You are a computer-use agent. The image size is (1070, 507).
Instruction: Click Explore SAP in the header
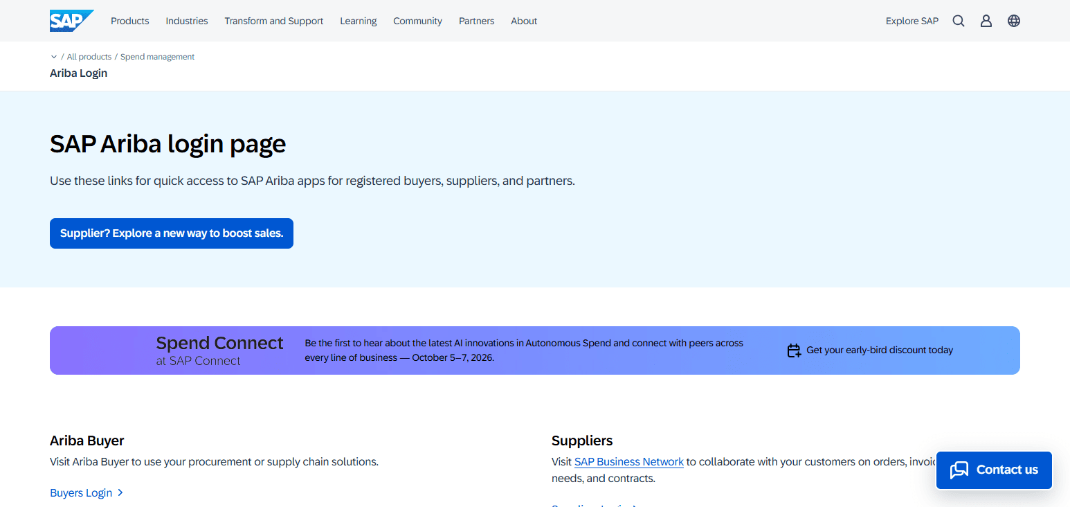coord(912,21)
